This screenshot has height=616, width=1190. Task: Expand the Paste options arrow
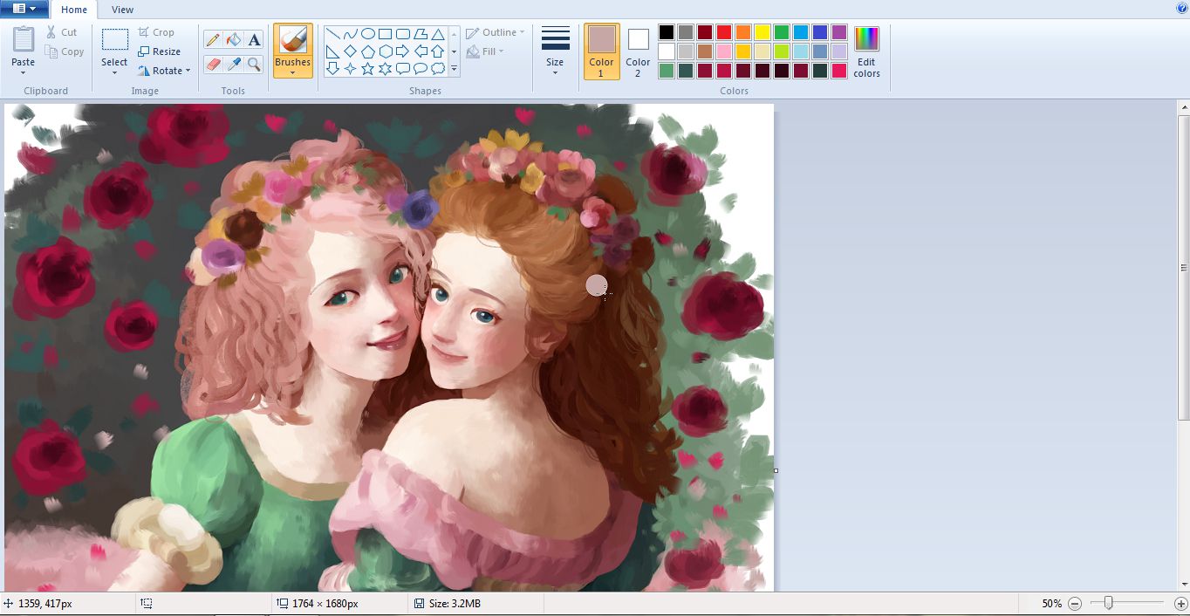point(24,72)
